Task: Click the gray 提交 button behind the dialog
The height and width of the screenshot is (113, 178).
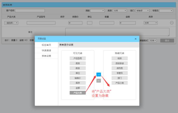Action: [167, 40]
